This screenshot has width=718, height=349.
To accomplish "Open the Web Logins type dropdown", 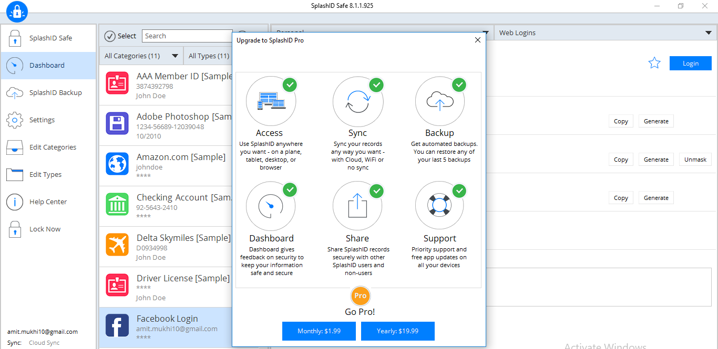I will click(606, 33).
